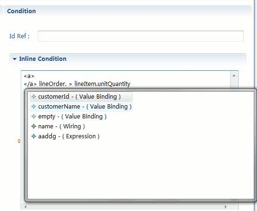Click the lightbulb quick-fix marker
The image size is (257, 211).
(x=19, y=141)
